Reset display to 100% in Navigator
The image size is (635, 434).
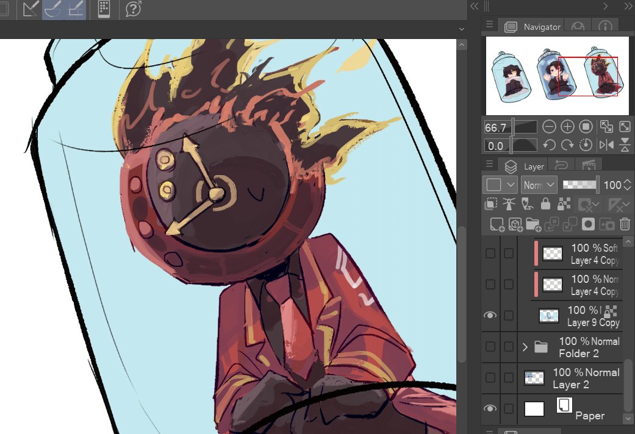586,127
